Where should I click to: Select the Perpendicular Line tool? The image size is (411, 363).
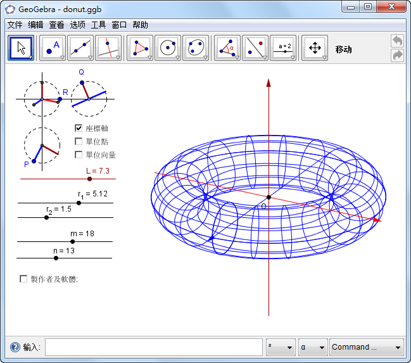[x=108, y=48]
